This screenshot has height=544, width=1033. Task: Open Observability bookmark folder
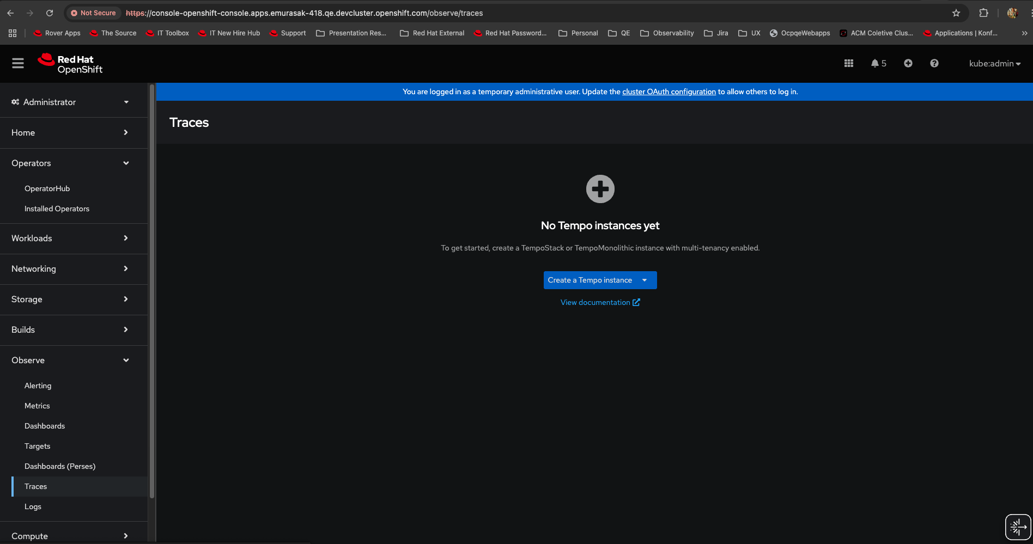click(667, 33)
